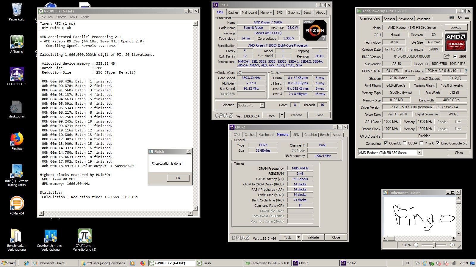Open the Papierkorb recycle bin icon
476x267 pixels.
point(17,12)
